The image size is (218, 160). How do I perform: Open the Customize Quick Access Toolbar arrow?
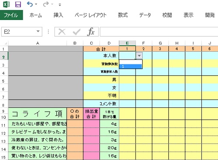[60, 5]
